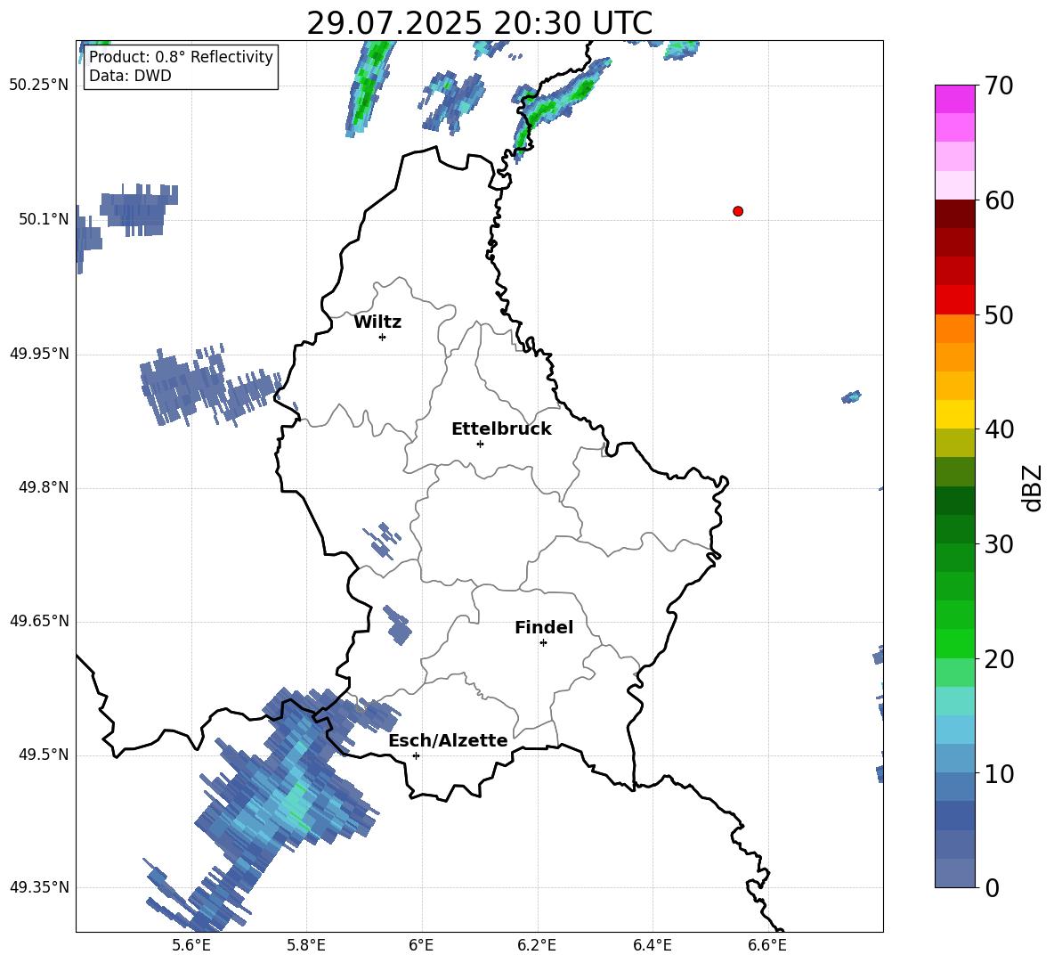1054x963 pixels.
Task: Click the 6°E longitude label
Action: 421,945
